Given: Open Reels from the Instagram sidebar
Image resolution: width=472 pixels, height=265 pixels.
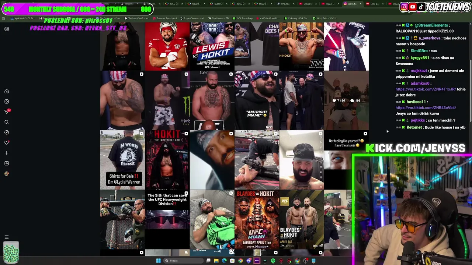Looking at the screenshot, I should [x=6, y=102].
